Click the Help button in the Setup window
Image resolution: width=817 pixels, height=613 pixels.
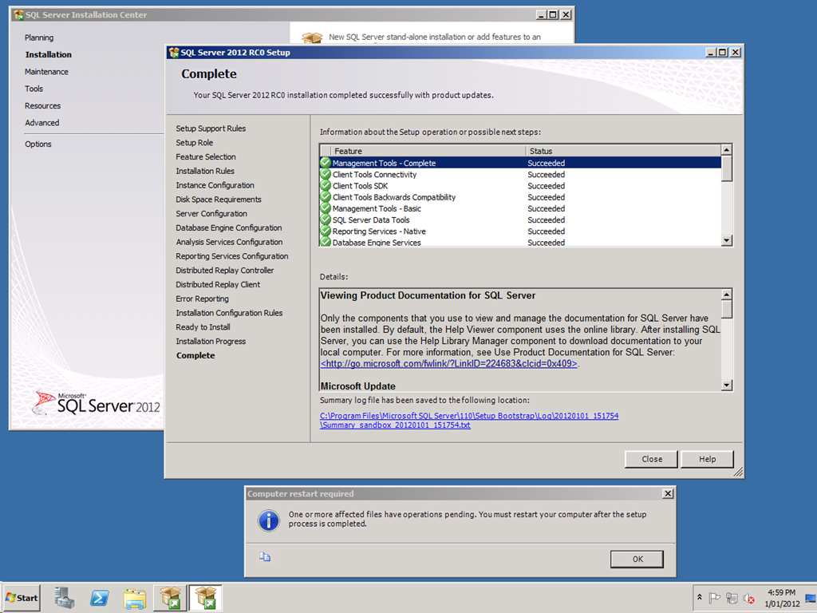point(707,459)
